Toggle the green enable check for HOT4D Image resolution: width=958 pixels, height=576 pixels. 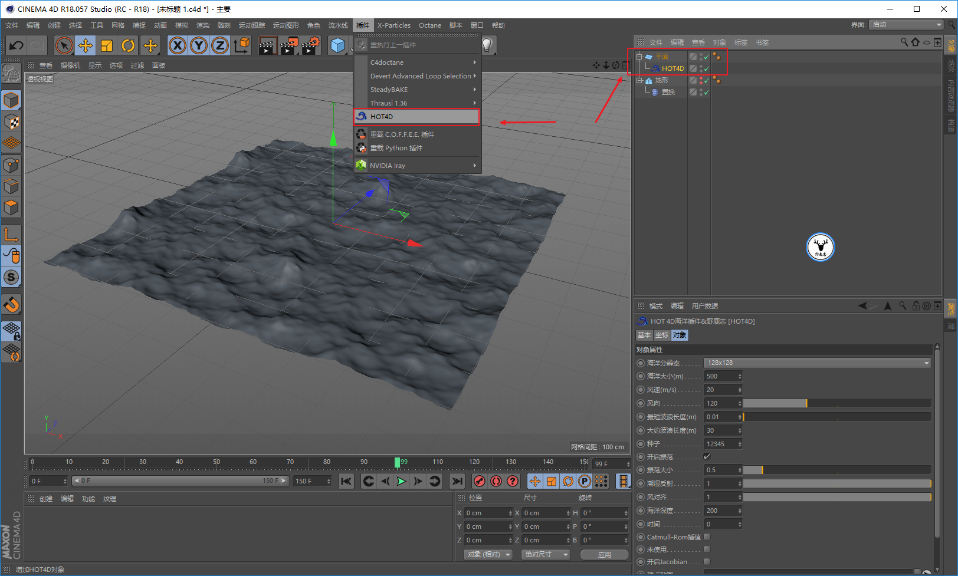pos(707,68)
